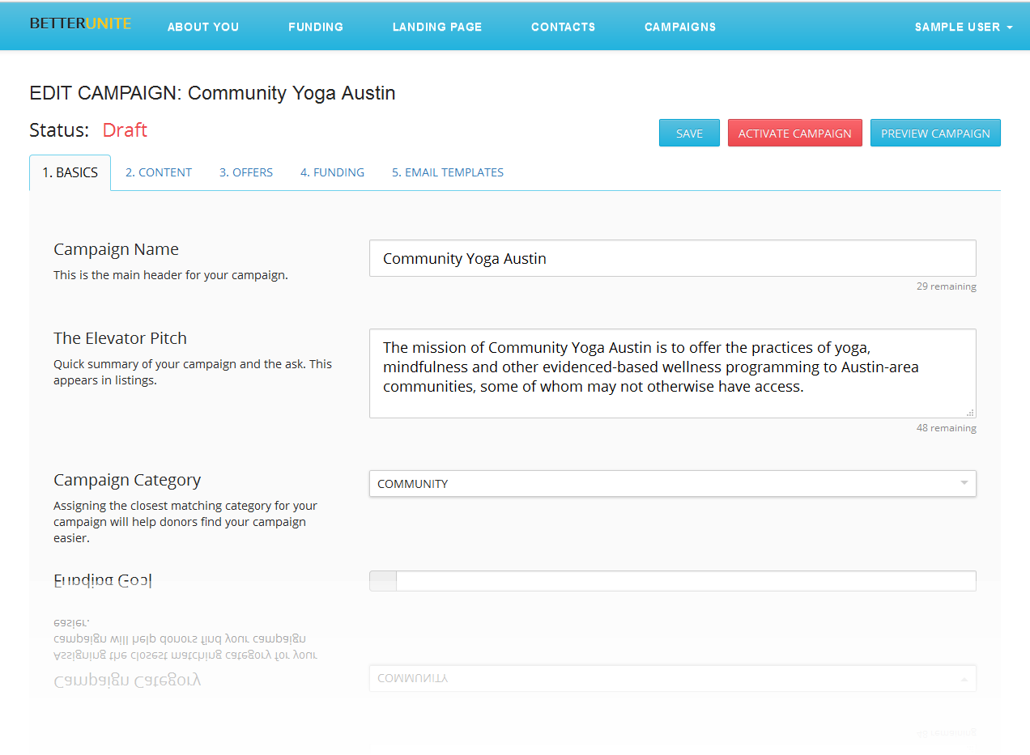Click the '48 remaining' counter under Elevator Pitch
Image resolution: width=1030 pixels, height=755 pixels.
[x=947, y=428]
